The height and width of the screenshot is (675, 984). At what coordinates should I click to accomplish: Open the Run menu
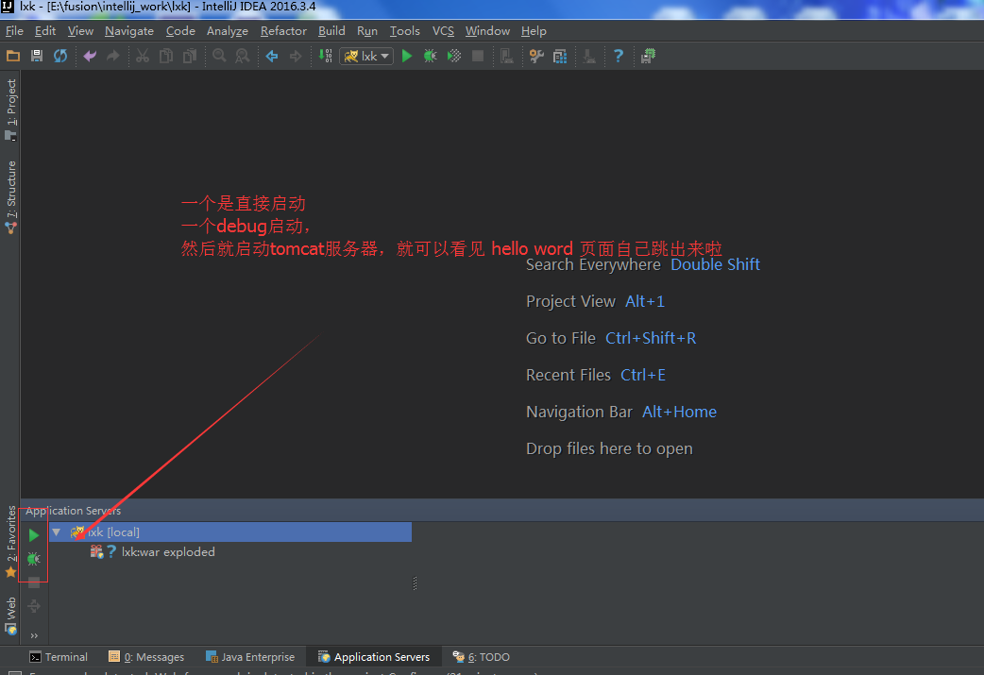coord(367,31)
